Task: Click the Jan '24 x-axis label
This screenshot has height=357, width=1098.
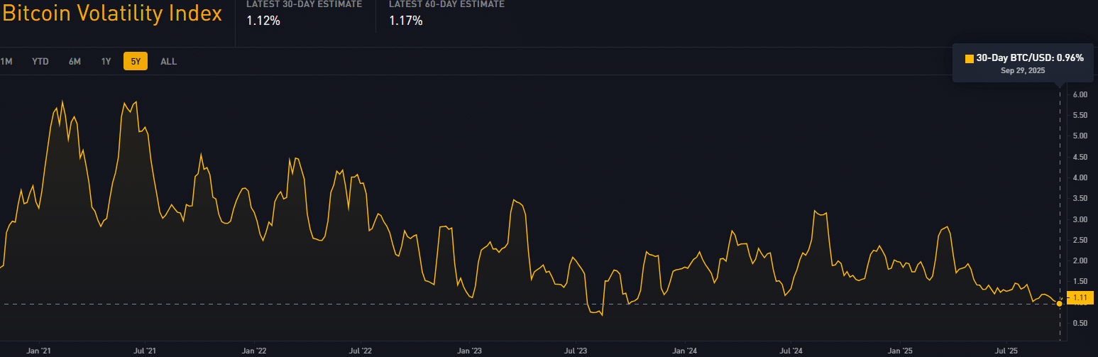Action: [684, 351]
